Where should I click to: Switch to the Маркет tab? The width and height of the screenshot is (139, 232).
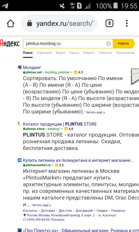[x=89, y=53]
